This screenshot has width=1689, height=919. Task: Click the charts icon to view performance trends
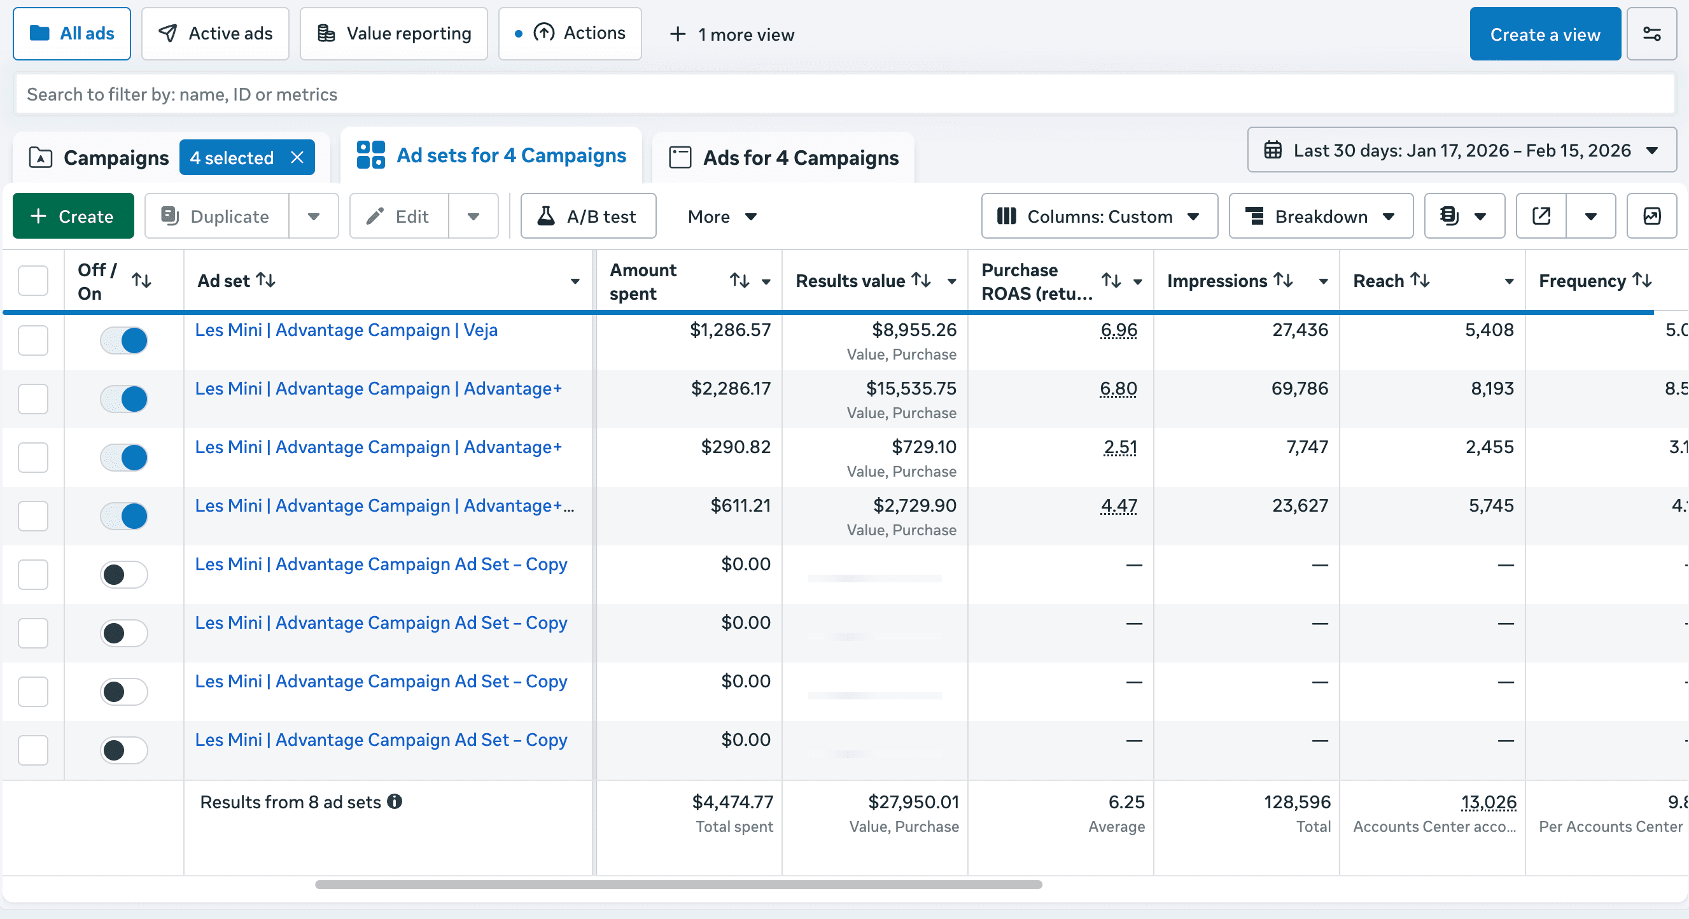coord(1651,216)
